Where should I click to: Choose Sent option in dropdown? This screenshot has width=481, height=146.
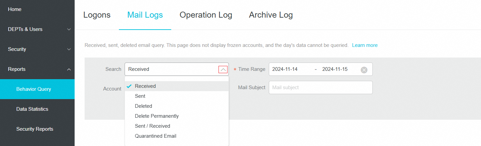[x=177, y=96]
